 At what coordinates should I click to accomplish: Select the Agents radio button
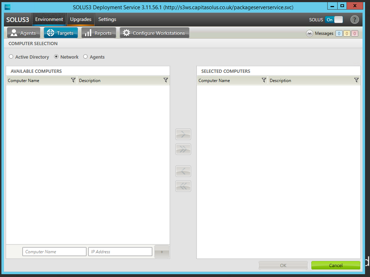(x=85, y=57)
